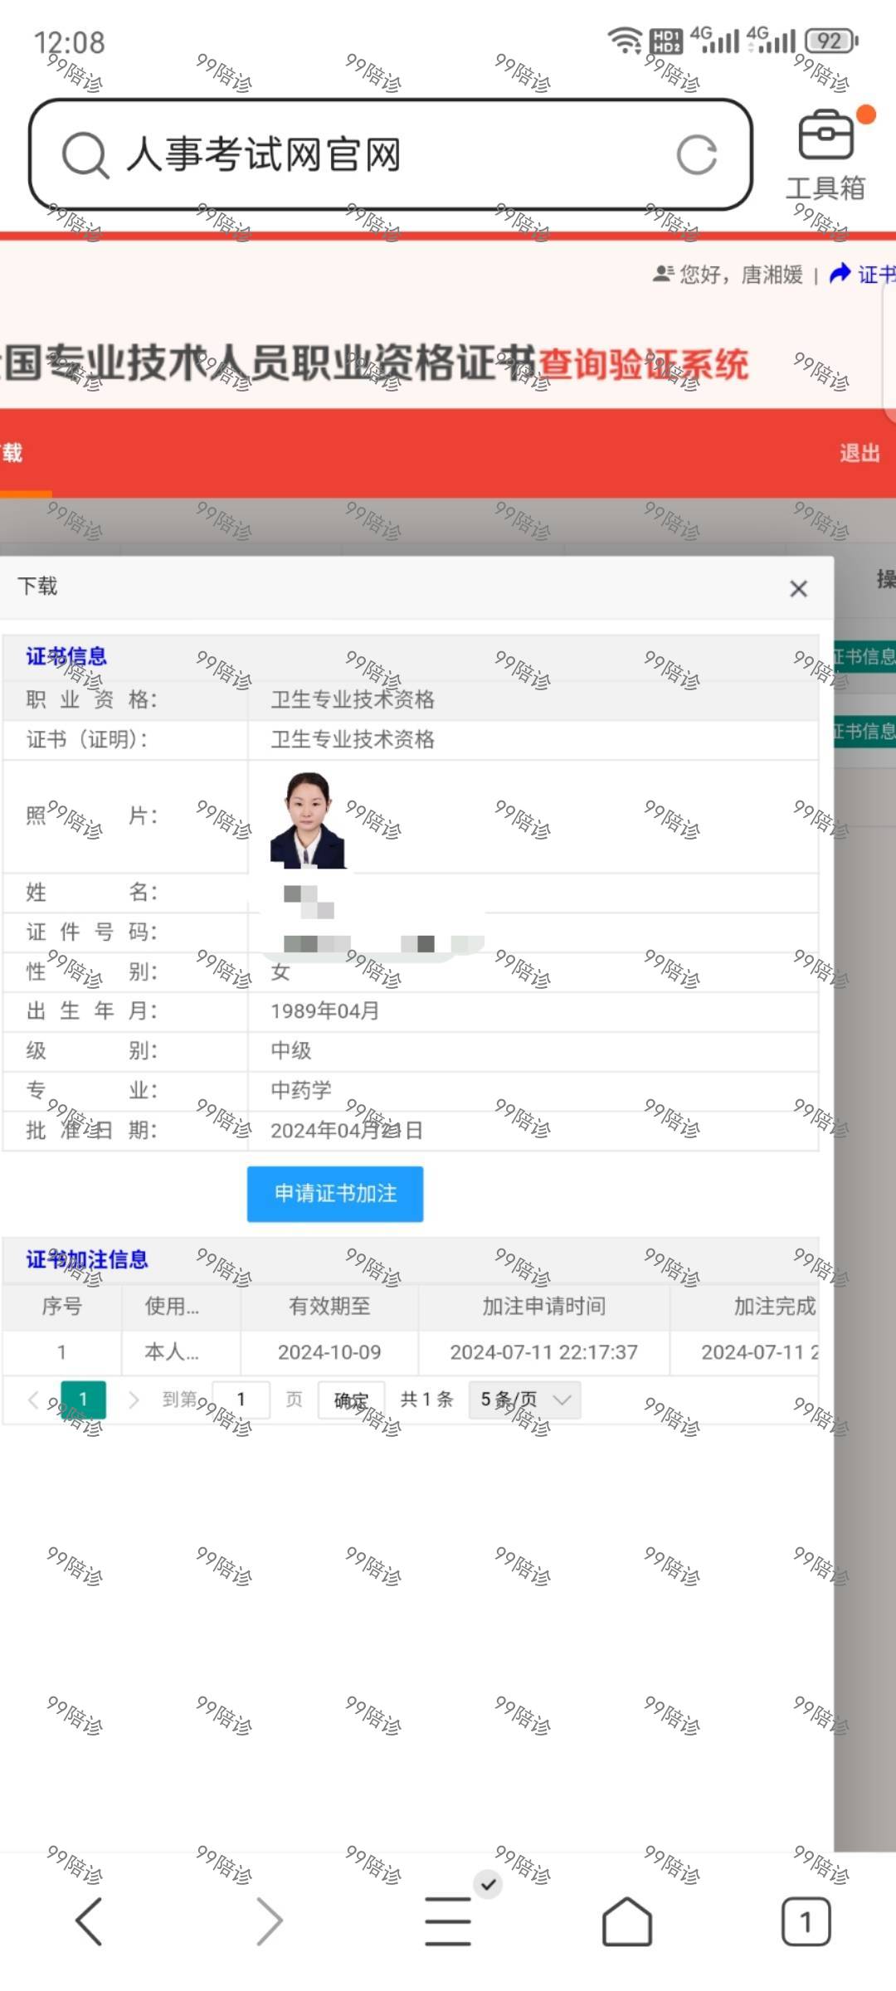Go to browser home page
The image size is (896, 1991).
point(626,1921)
